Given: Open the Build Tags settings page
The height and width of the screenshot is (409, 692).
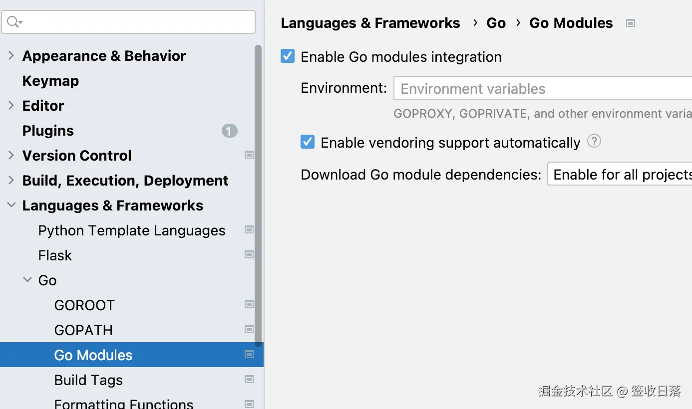Looking at the screenshot, I should 88,380.
